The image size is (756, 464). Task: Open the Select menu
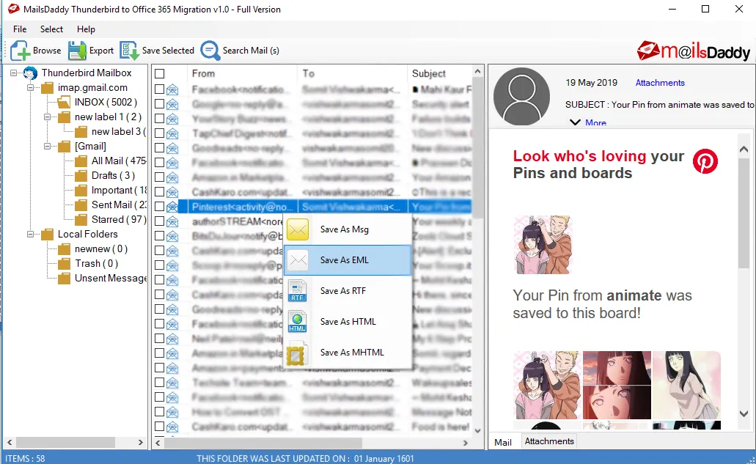(x=51, y=29)
